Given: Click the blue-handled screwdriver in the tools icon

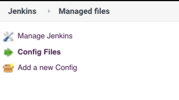Looking at the screenshot, I should [x=6, y=39].
